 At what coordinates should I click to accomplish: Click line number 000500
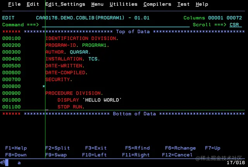point(11,66)
